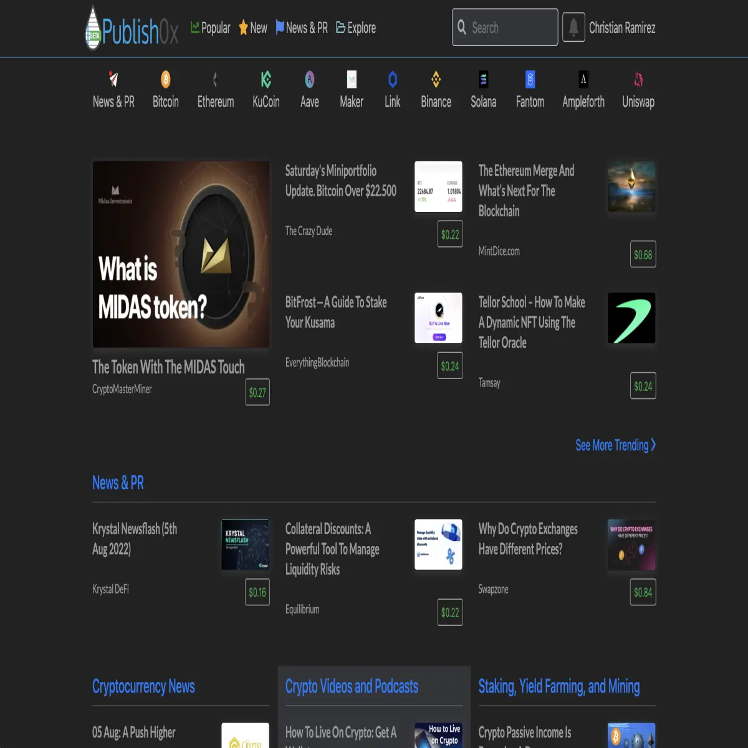Visit the CryptoMasterMiner author page

pos(122,389)
